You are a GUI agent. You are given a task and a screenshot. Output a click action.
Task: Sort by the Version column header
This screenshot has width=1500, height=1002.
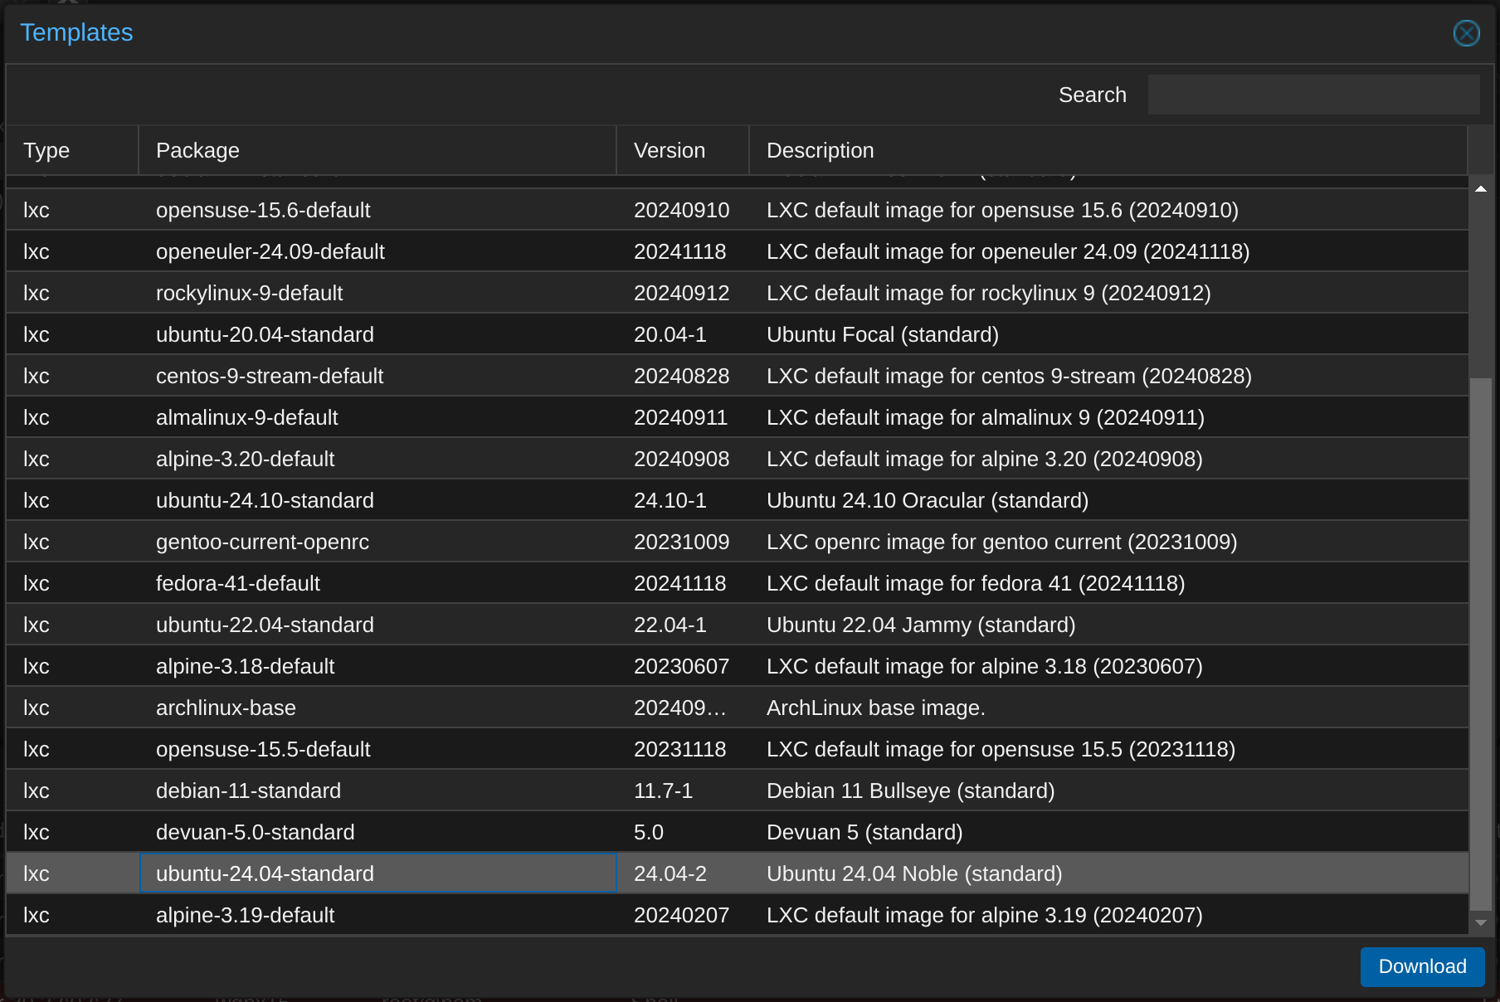click(x=683, y=150)
